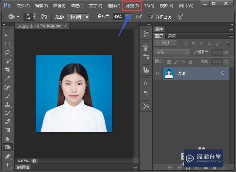This screenshot has width=236, height=172.
Task: Select the Quick Selection tool
Action: click(x=8, y=61)
